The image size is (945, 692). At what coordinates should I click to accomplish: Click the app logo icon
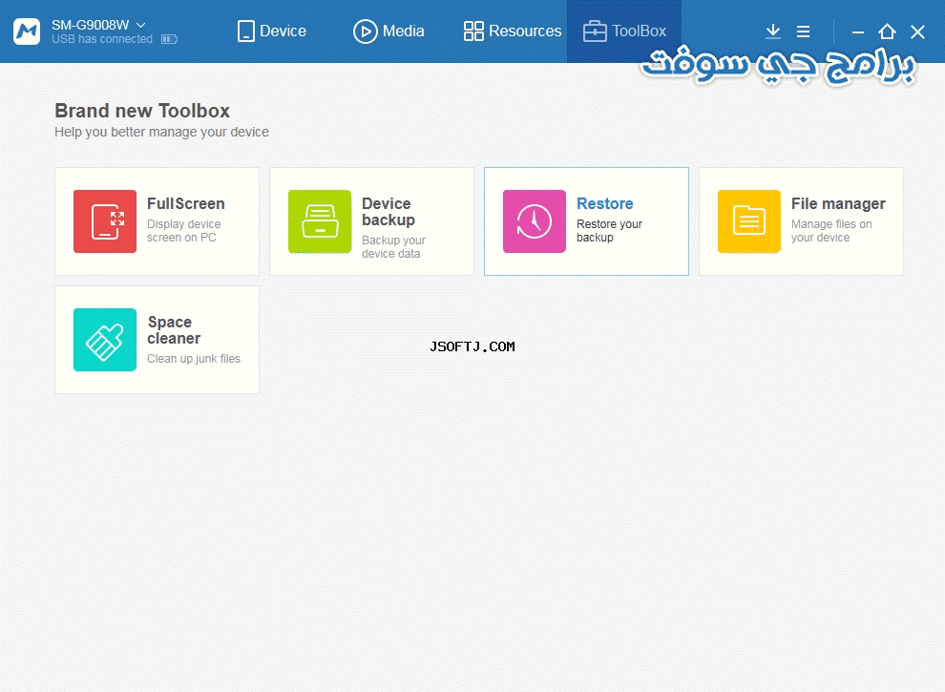tap(27, 31)
